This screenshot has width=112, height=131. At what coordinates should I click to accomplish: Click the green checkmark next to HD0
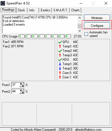60,60
